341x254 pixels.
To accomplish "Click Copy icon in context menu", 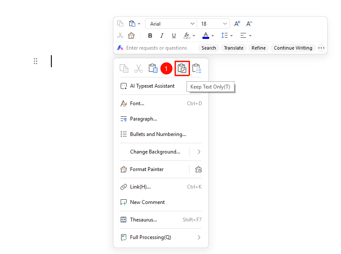I will tap(124, 68).
